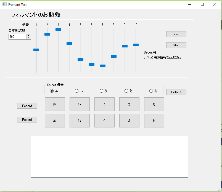Viewport: 222px width, 192px height.
Task: Click the 基本周波数 input field showing 500
Action: 17,37
